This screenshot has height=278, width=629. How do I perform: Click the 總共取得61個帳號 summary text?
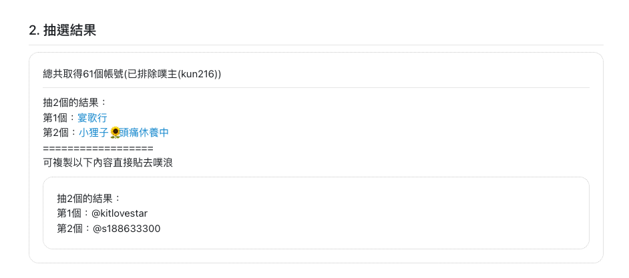[83, 74]
